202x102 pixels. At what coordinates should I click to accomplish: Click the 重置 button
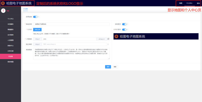[x=115, y=67]
